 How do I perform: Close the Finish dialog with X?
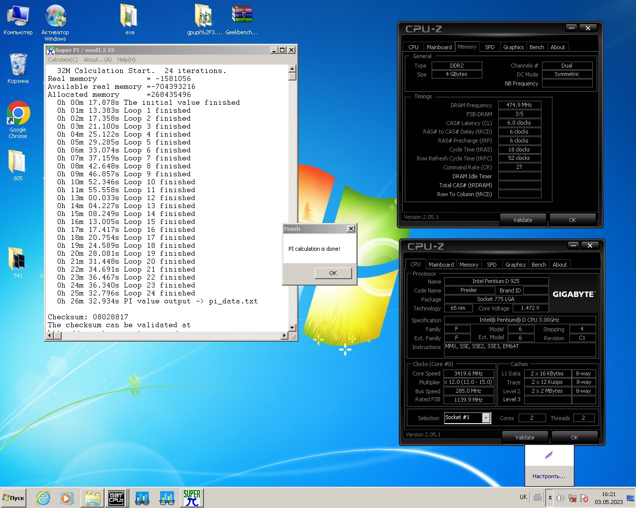(x=351, y=229)
